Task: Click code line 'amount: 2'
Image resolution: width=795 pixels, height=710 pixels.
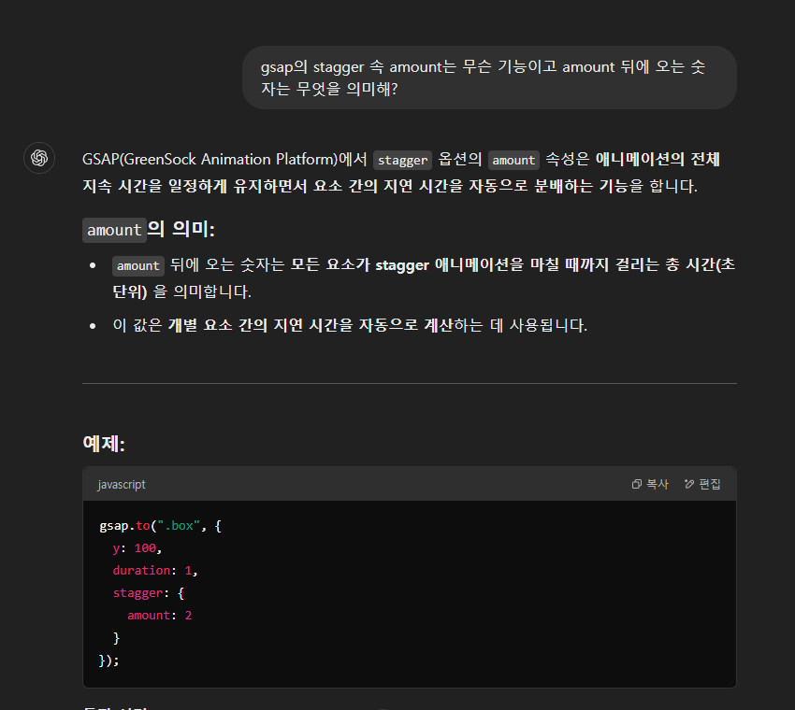Action: point(159,616)
